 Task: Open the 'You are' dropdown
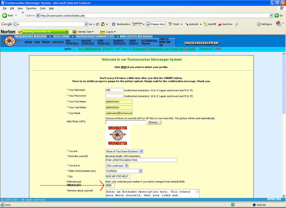point(124,151)
